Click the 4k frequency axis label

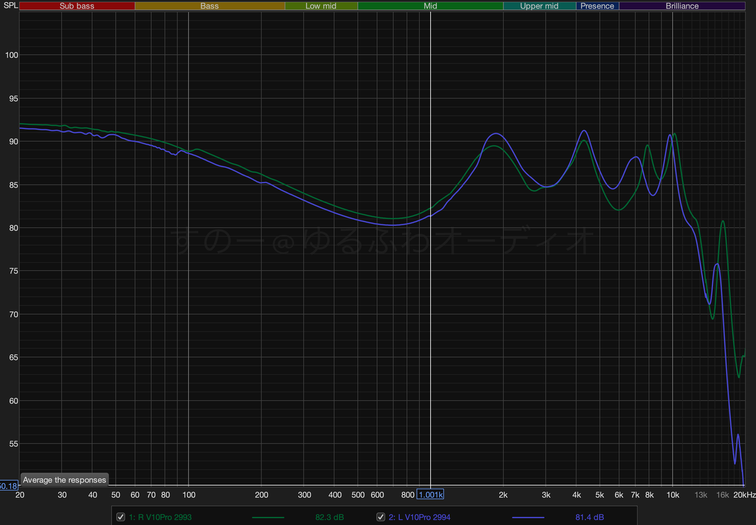[576, 495]
